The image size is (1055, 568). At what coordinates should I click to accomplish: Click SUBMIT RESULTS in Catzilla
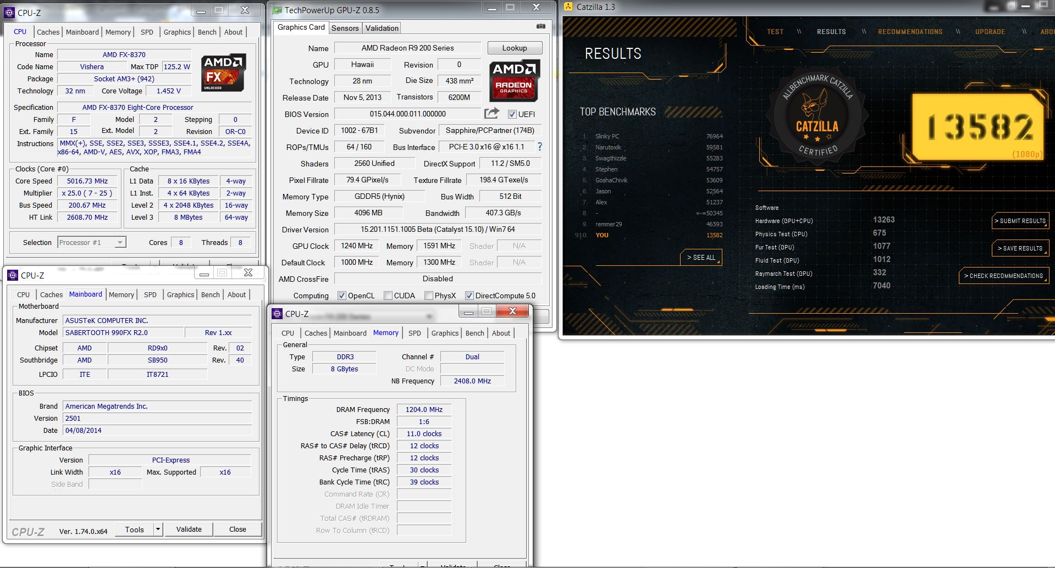click(1020, 221)
